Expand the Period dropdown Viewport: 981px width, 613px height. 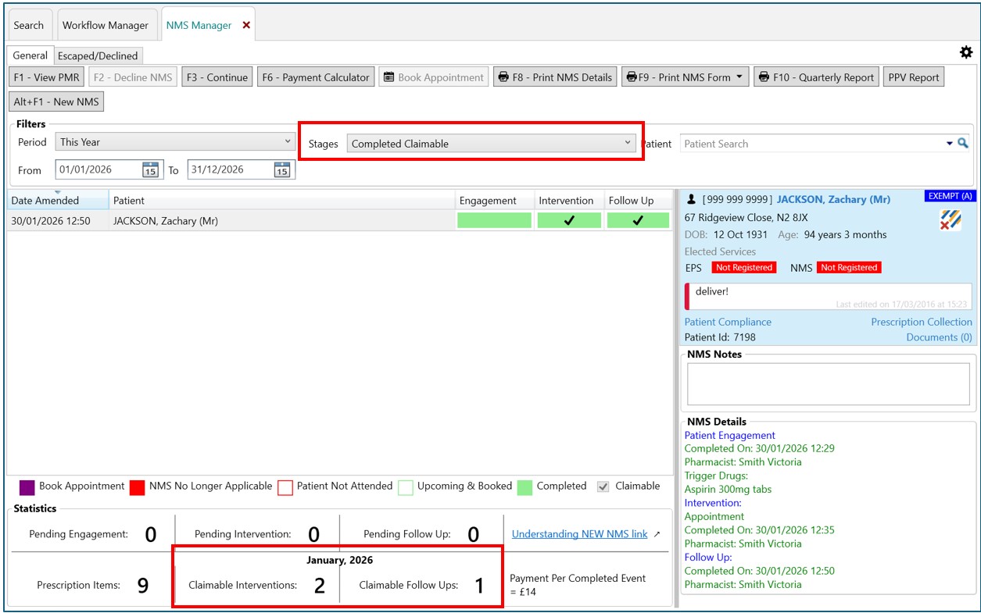(x=288, y=142)
